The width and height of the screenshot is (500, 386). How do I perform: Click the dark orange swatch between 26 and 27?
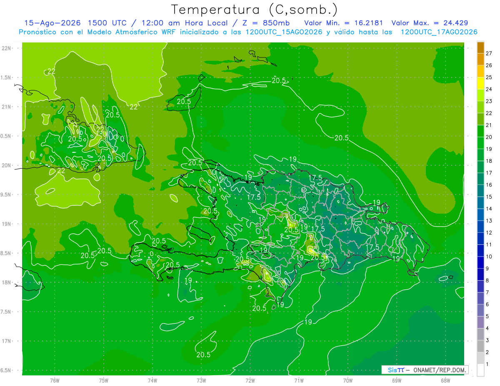click(480, 60)
